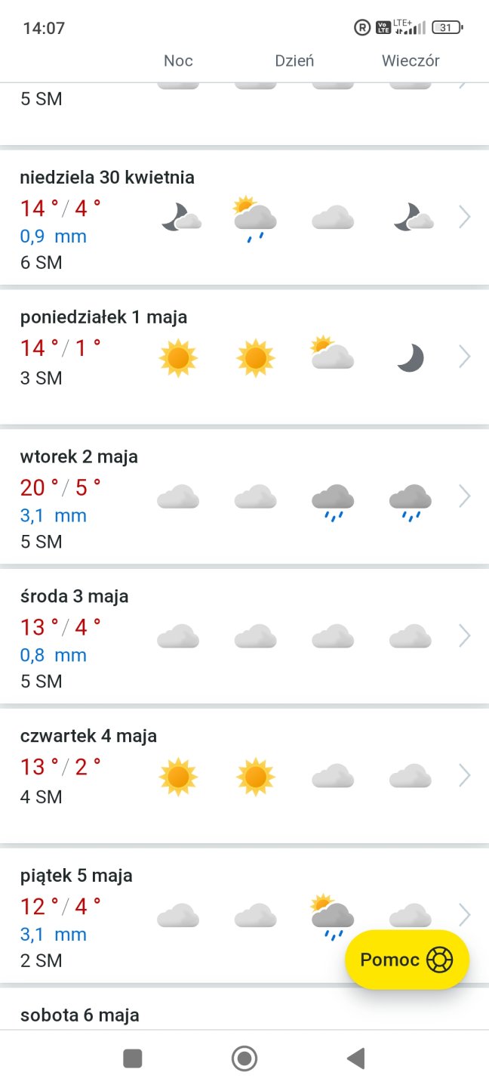489x1088 pixels.
Task: Expand środa 3 maja forecast chevron
Action: [465, 636]
